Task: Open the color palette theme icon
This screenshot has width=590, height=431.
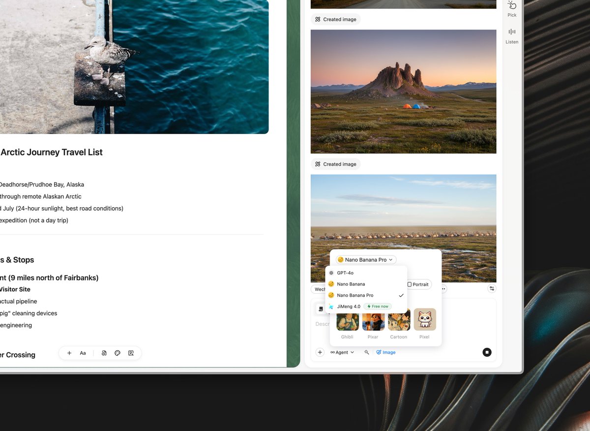Action: [118, 353]
